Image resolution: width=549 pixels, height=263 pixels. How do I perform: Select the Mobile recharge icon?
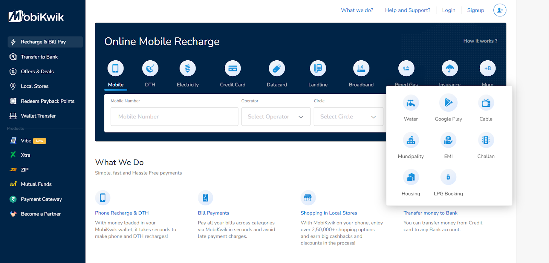pos(116,68)
